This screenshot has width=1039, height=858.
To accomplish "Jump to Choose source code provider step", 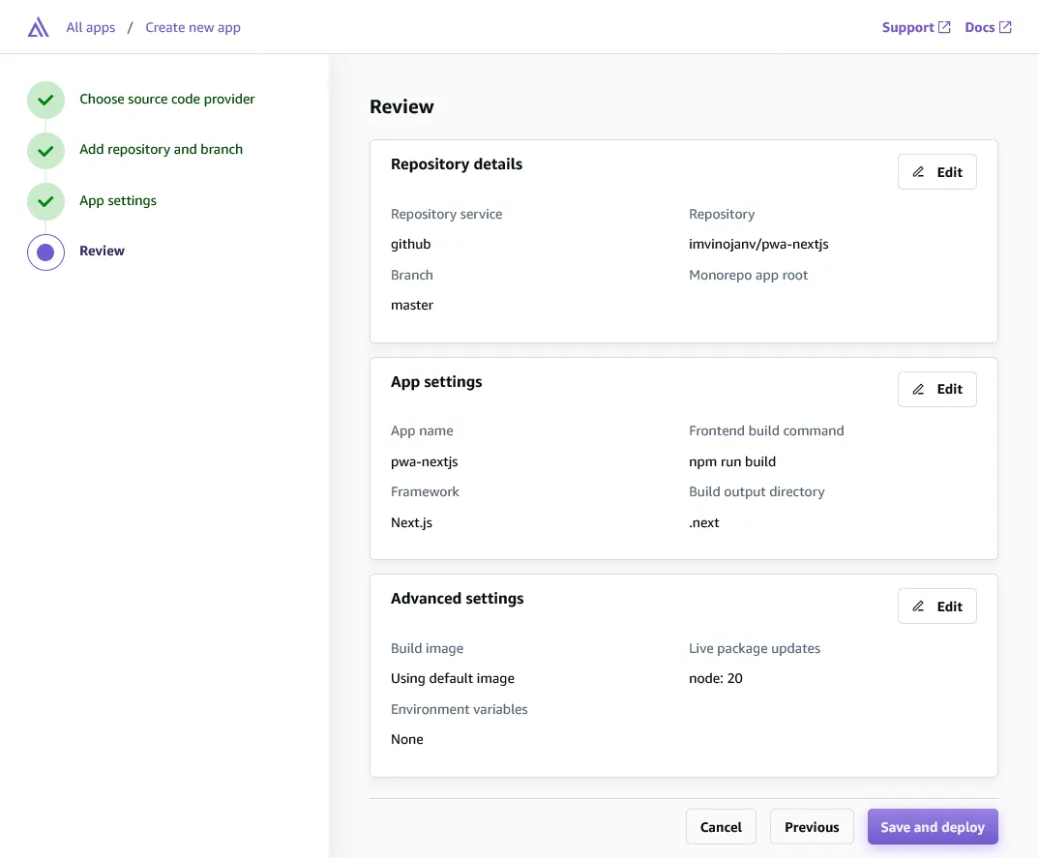I will (x=167, y=99).
